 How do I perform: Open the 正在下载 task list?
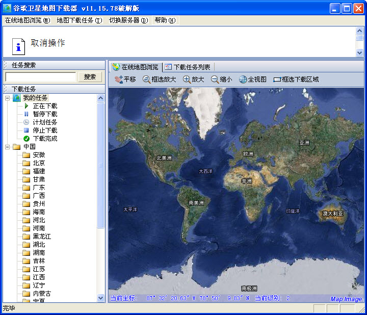click(45, 106)
